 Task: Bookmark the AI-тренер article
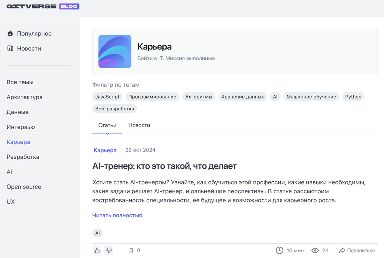pos(131,250)
